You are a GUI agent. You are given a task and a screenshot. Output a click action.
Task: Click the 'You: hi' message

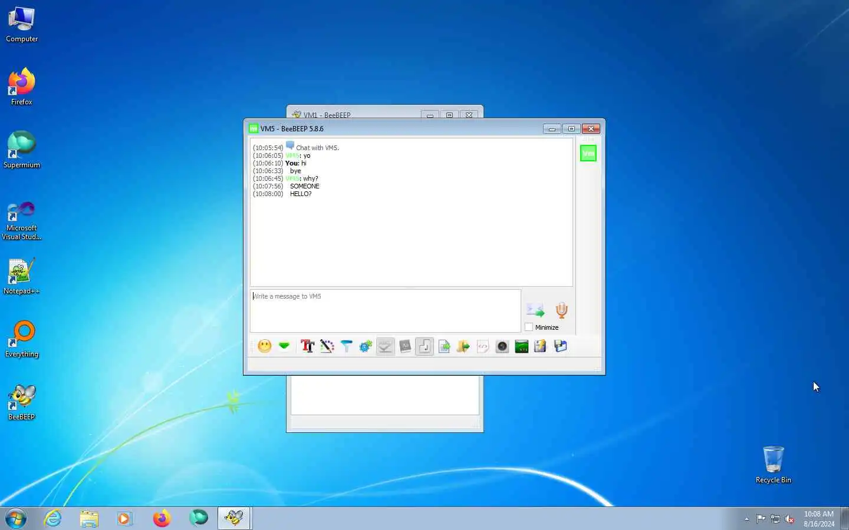(296, 163)
